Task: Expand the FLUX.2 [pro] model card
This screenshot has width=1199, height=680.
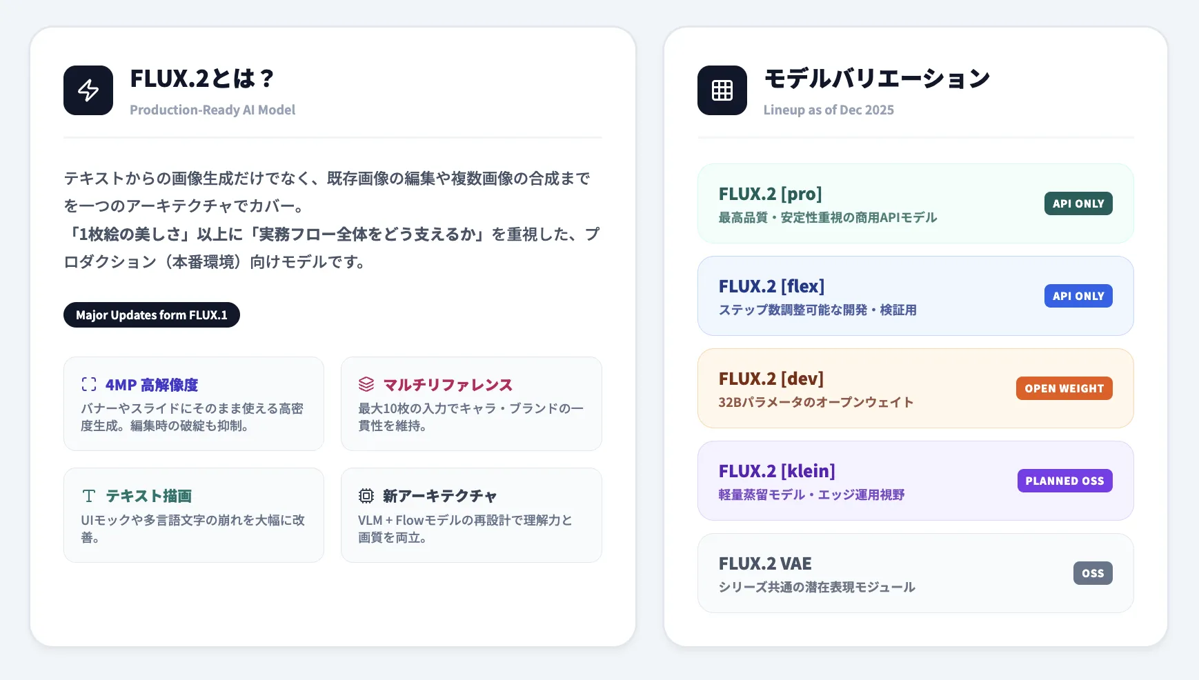Action: pyautogui.click(x=915, y=203)
